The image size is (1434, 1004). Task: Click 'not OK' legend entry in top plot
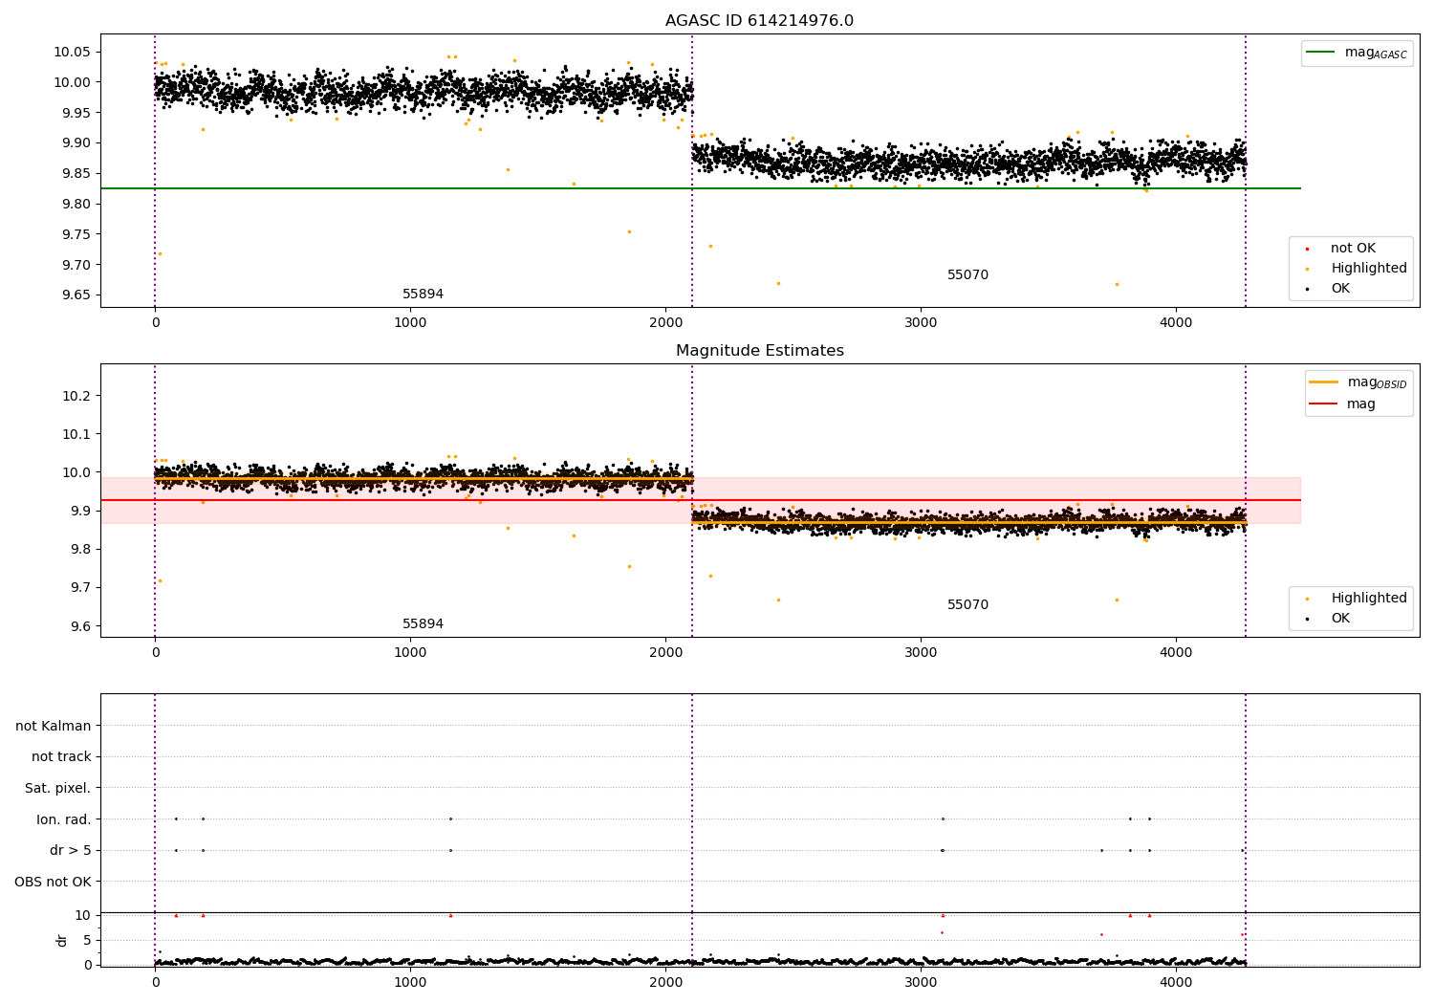coord(1340,249)
